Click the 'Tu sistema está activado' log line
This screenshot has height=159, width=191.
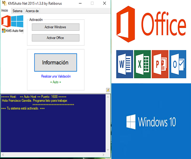tap(23, 108)
